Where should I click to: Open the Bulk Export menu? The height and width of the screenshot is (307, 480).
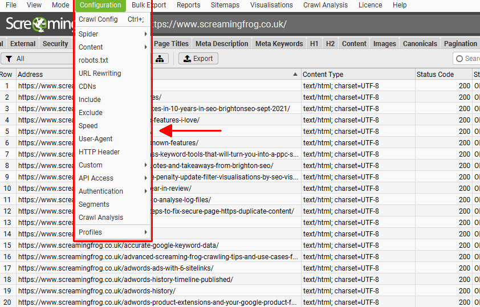[x=149, y=5]
